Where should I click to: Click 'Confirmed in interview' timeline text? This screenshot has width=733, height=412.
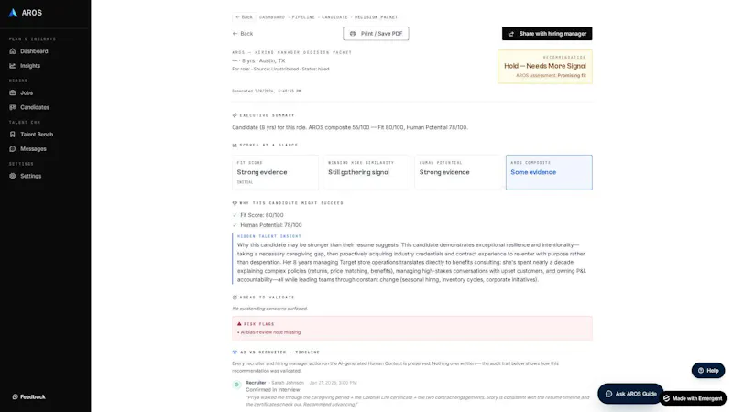point(273,390)
